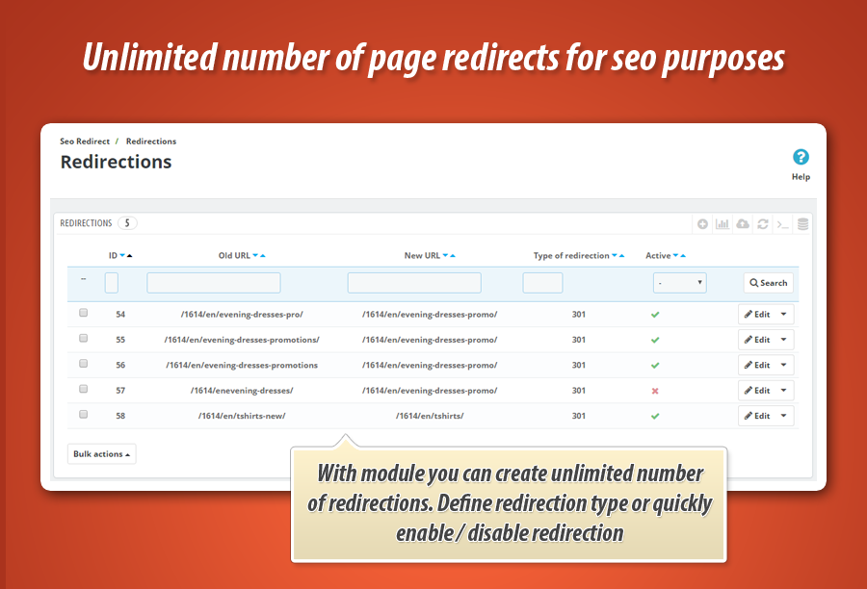Expand Edit dropdown arrow for row 55
The width and height of the screenshot is (867, 589).
(x=784, y=340)
